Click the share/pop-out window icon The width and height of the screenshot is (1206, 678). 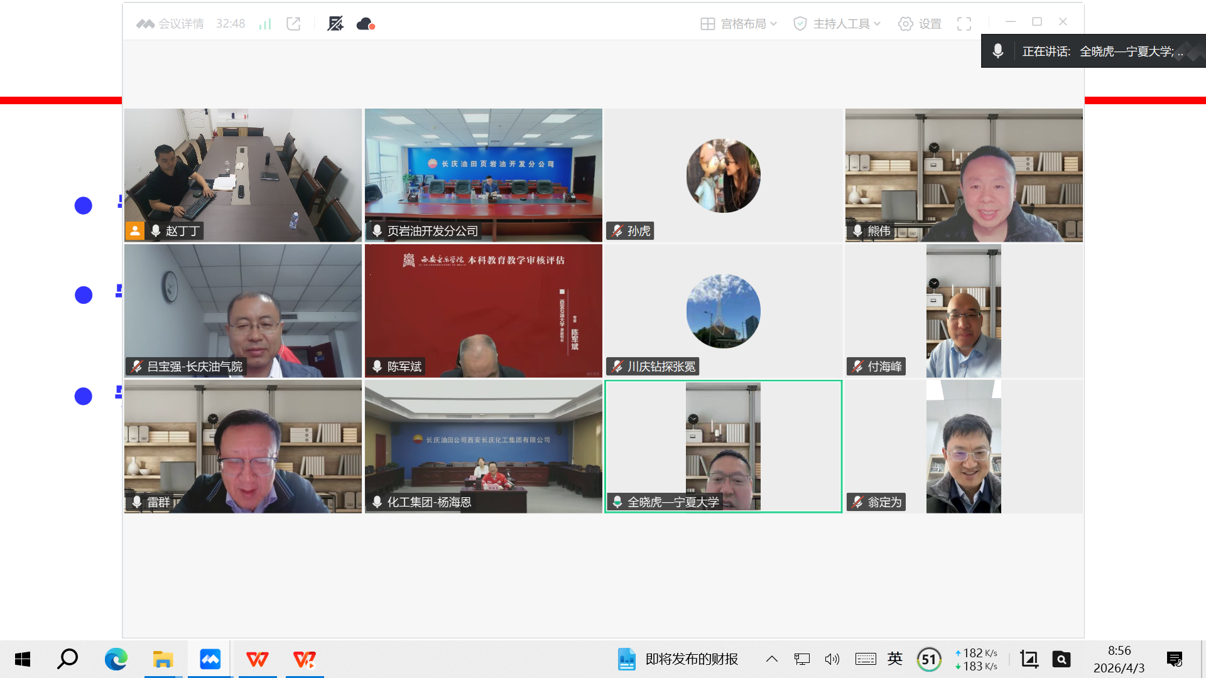click(x=293, y=24)
